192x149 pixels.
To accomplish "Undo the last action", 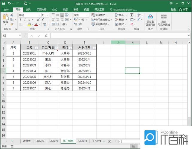I will (9, 3).
